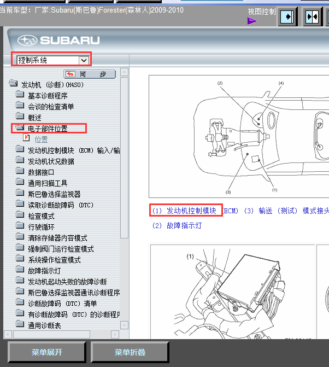329x367 pixels.
Task: Expand 发动机控制模块 (ECM) 输入/输出 folder
Action: [x=20, y=149]
